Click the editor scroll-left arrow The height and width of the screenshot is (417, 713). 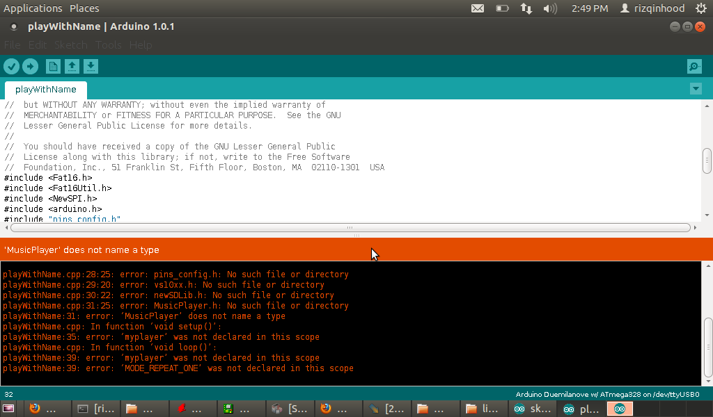6,227
